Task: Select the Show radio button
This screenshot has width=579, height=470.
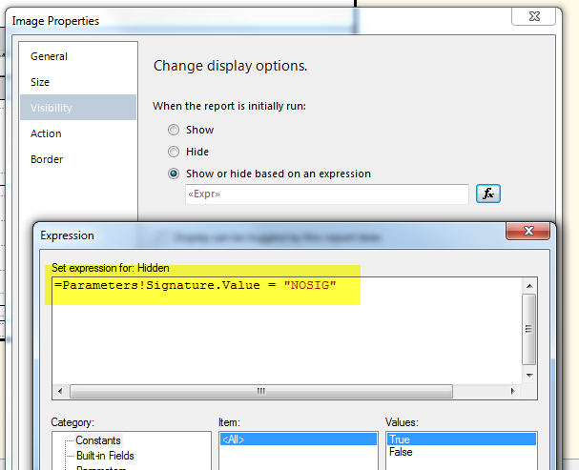Action: 174,130
